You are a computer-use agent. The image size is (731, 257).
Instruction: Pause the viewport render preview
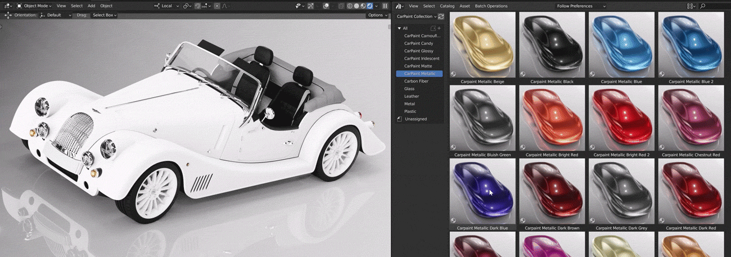[x=385, y=6]
